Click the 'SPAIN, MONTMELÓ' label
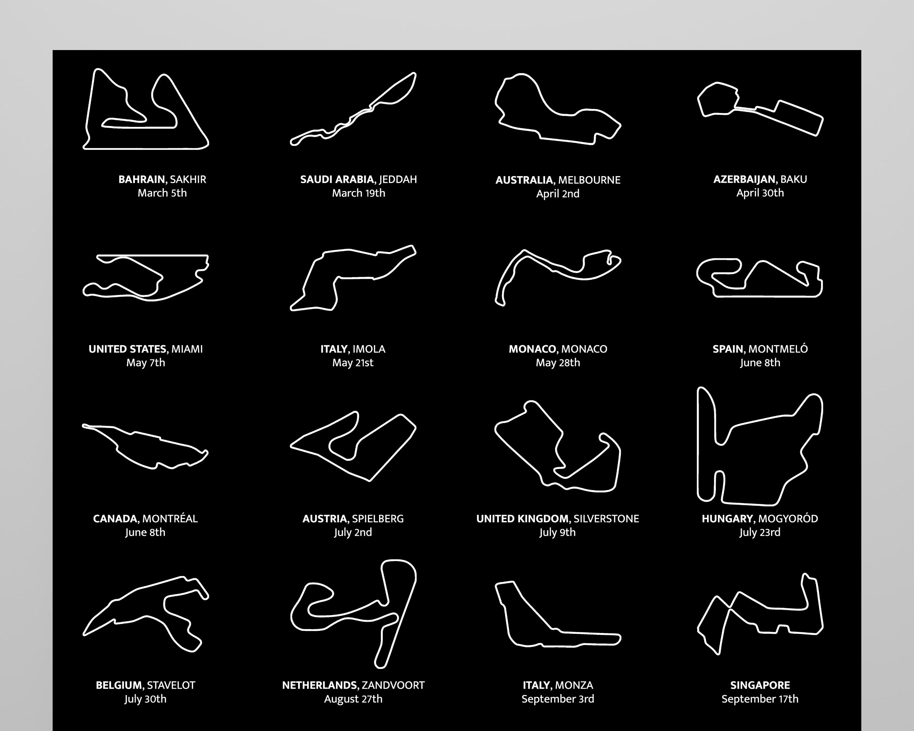This screenshot has width=914, height=731. tap(760, 349)
